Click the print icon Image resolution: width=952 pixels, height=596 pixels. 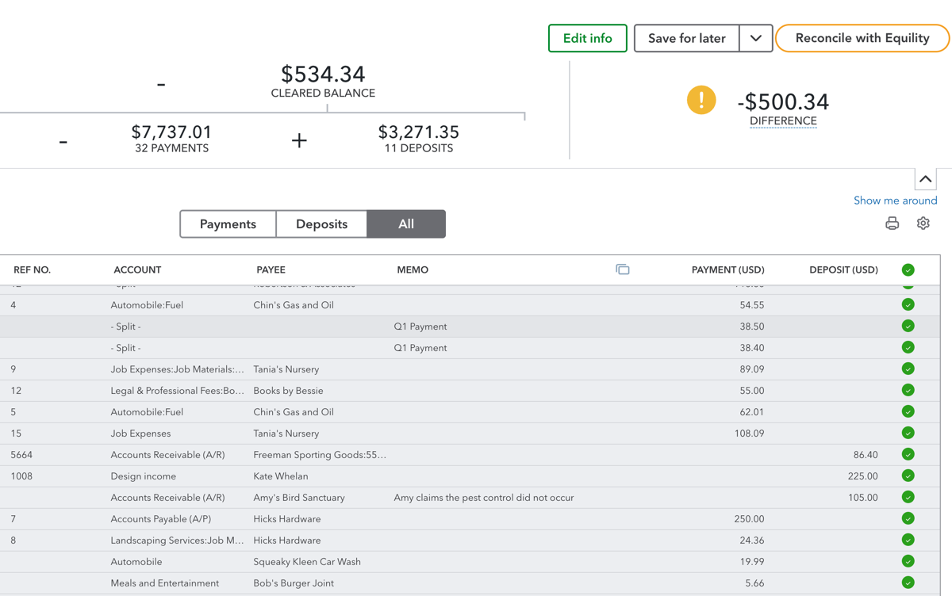(x=892, y=223)
